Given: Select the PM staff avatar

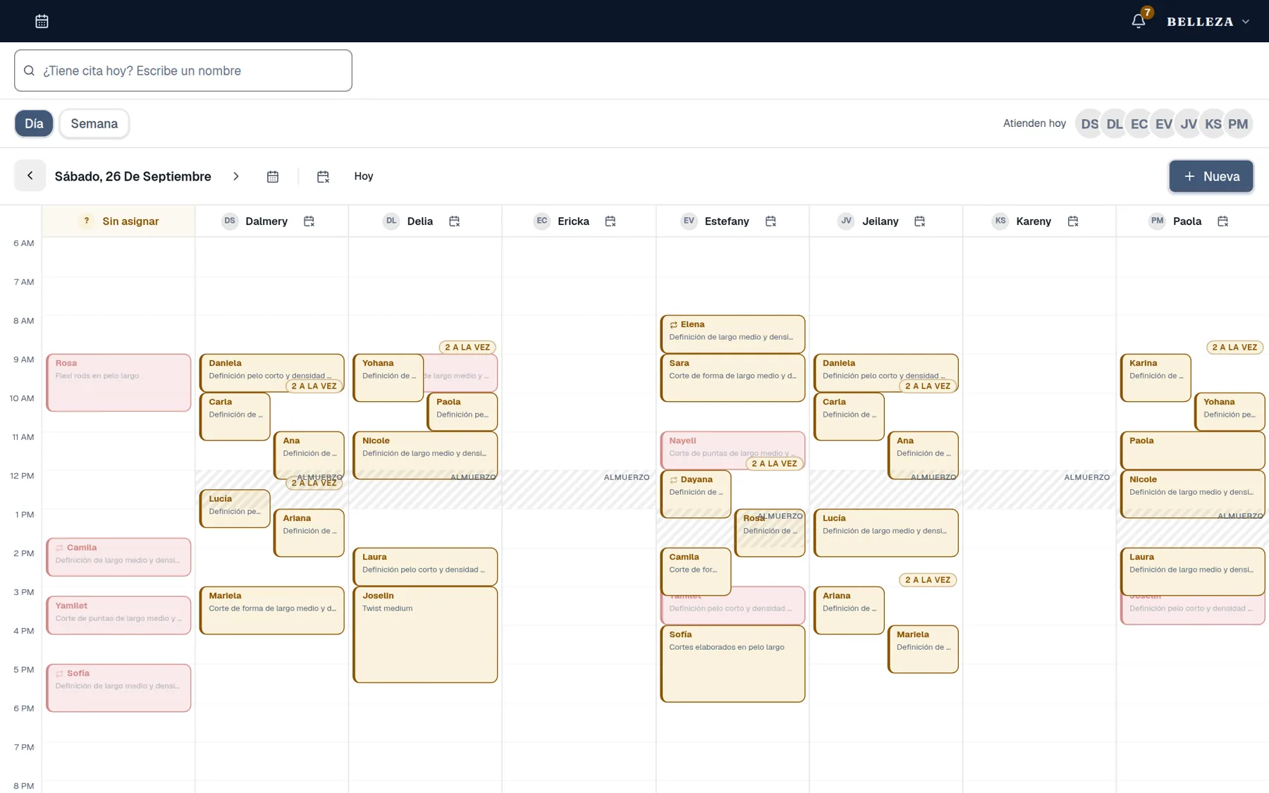Looking at the screenshot, I should pos(1238,124).
